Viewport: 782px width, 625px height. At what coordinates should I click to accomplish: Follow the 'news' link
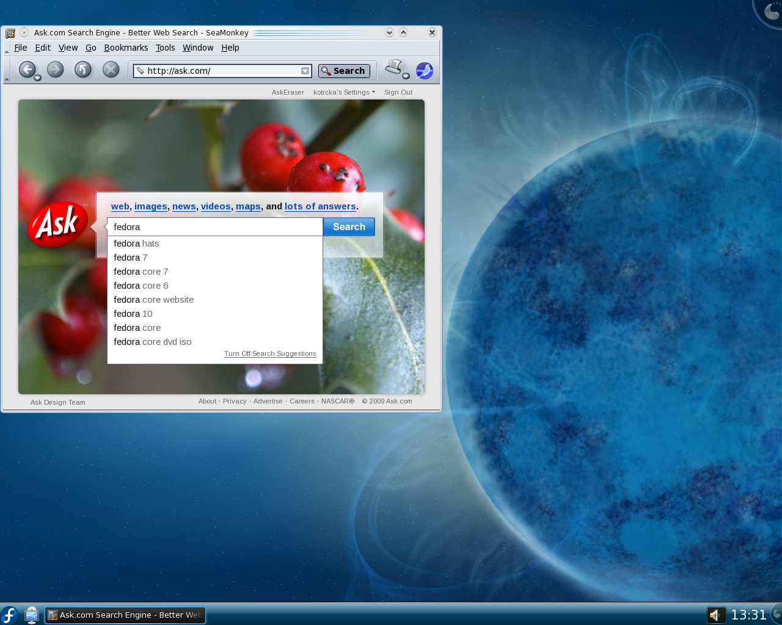184,206
